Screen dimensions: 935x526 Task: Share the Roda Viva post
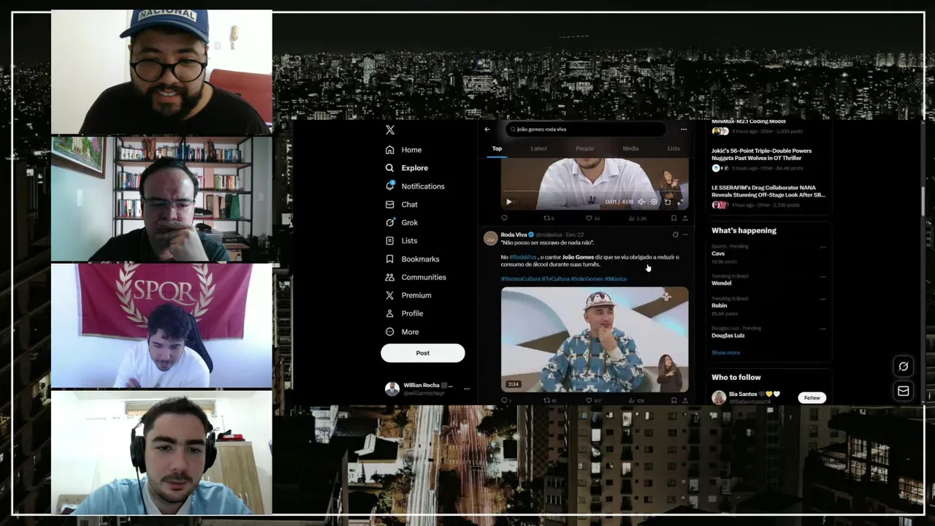pyautogui.click(x=684, y=400)
